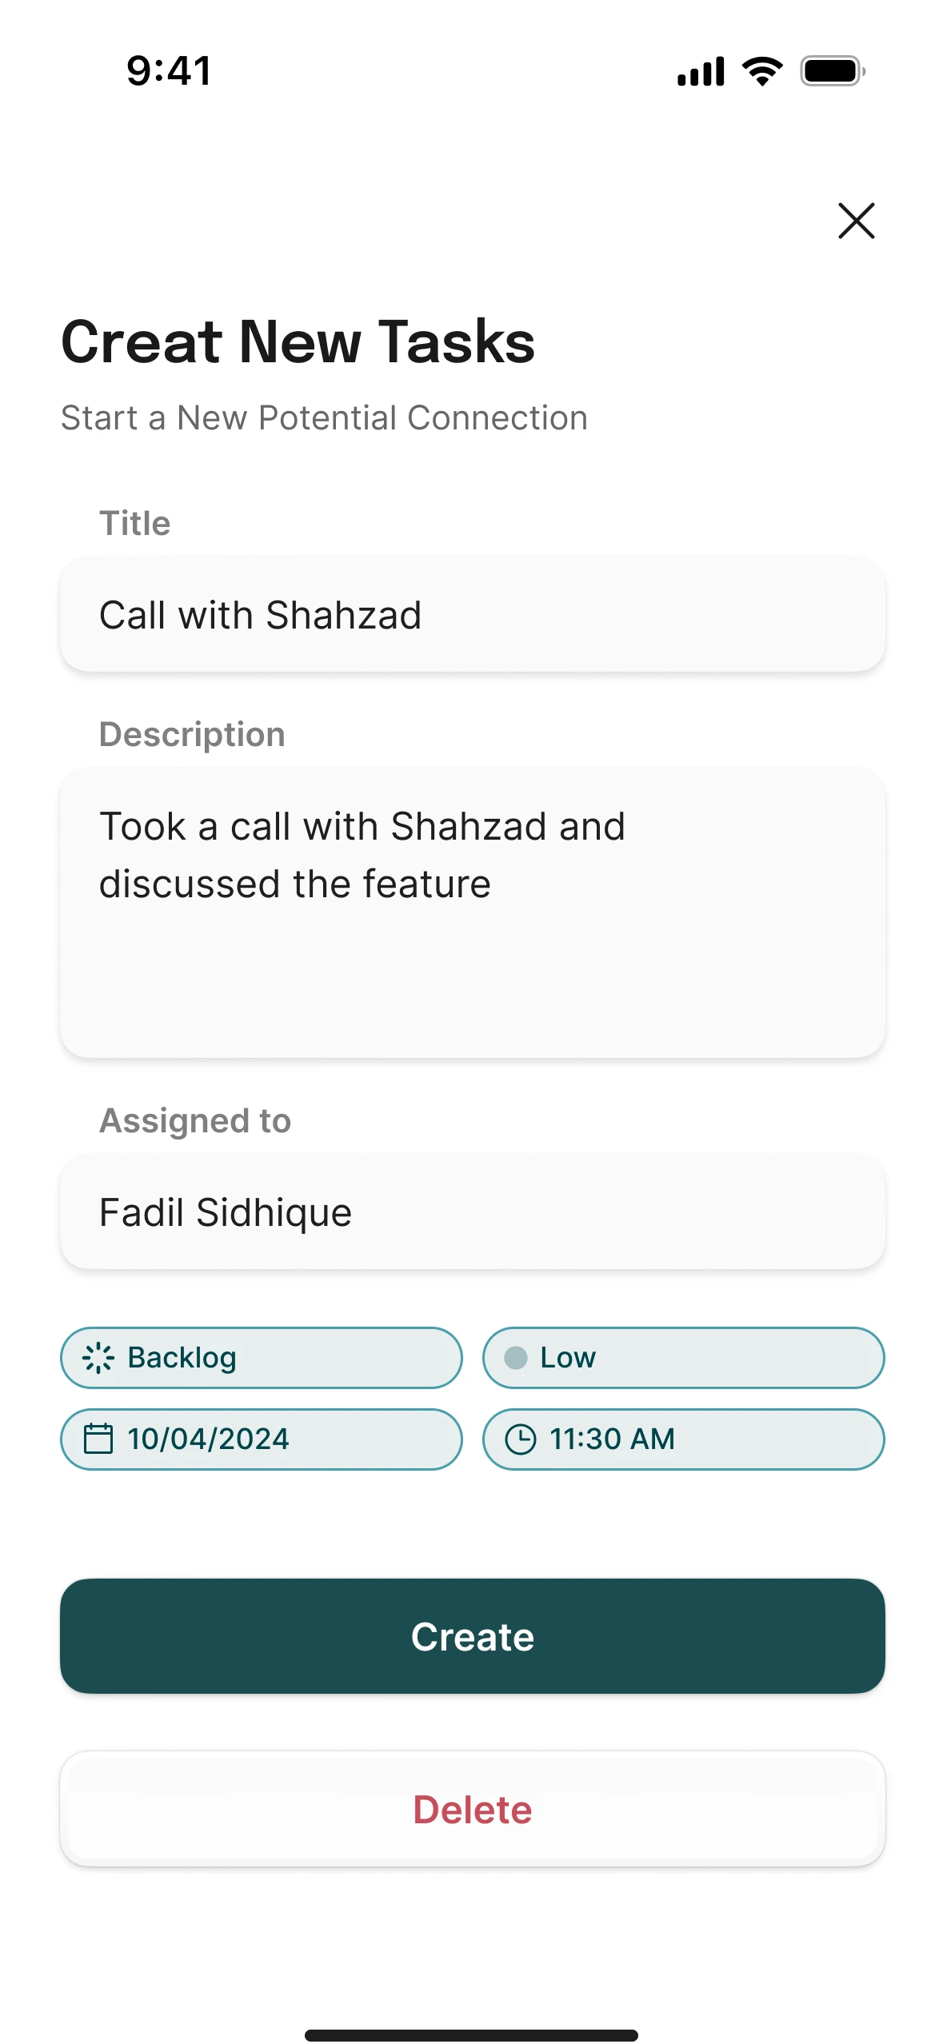Image resolution: width=943 pixels, height=2044 pixels.
Task: Tap the Create button
Action: click(473, 1636)
